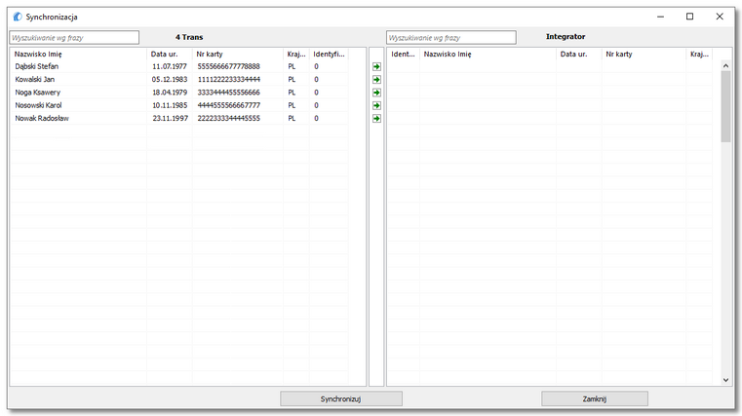Close the Synchronizacja window
The width and height of the screenshot is (742, 416).
tap(720, 17)
